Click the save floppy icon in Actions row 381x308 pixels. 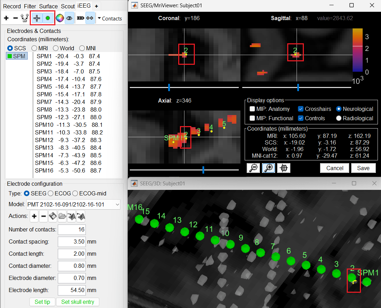(x=53, y=217)
